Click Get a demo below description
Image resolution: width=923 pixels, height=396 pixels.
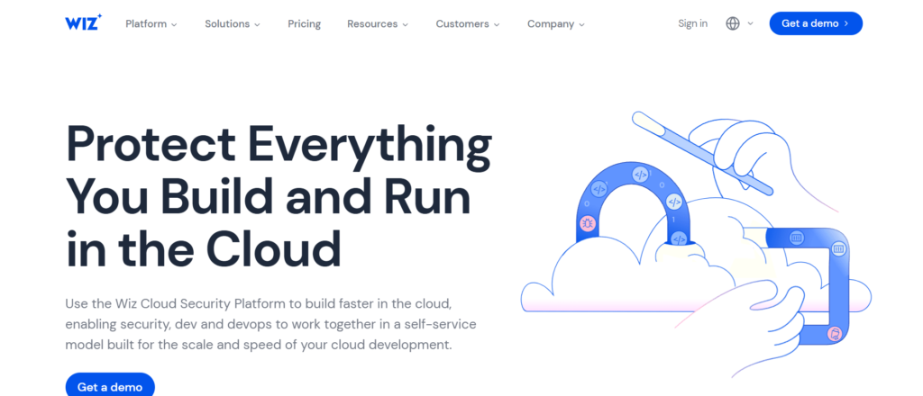click(110, 385)
